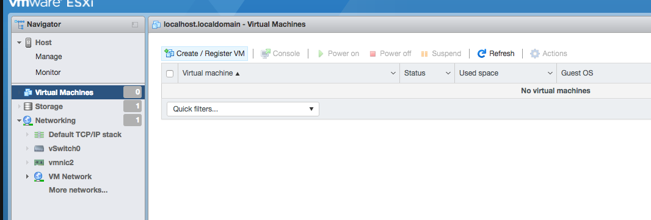651x220 pixels.
Task: Expand the vmnic2 node
Action: point(28,163)
